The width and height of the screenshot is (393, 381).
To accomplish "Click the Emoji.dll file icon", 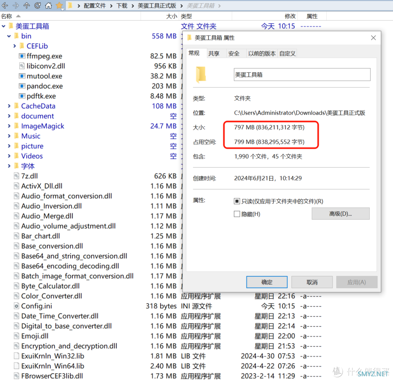I will click(x=16, y=336).
